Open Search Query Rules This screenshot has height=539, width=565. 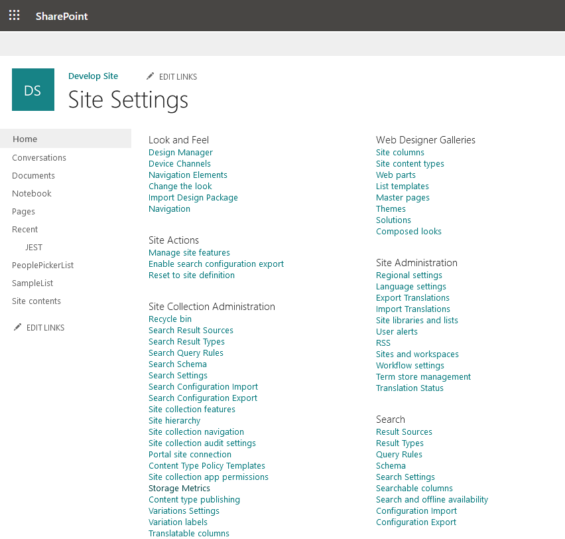(x=186, y=353)
